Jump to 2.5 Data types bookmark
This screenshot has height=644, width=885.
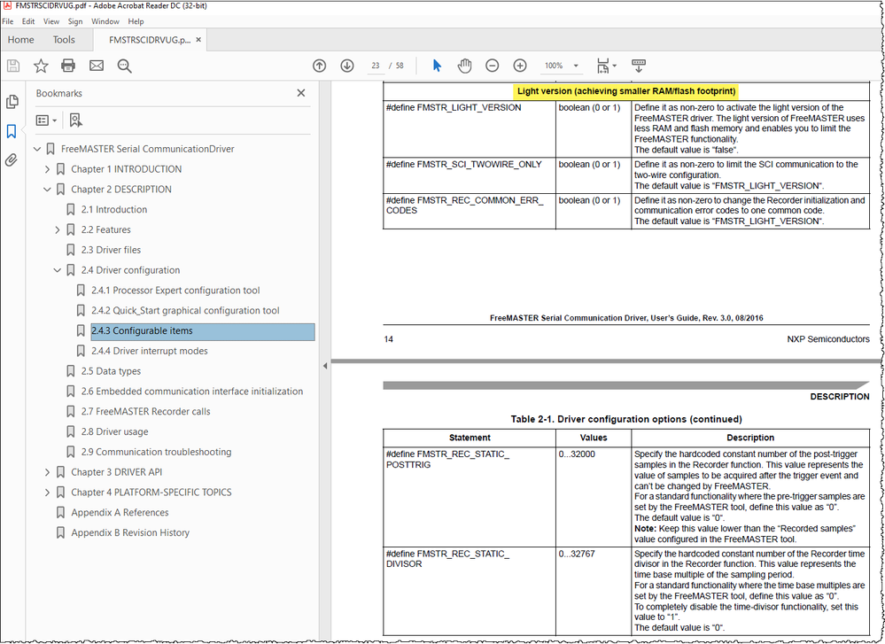point(112,371)
